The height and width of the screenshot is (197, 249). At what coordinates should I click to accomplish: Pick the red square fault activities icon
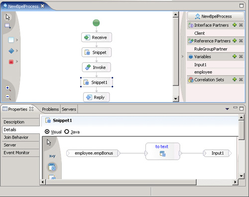click(11, 62)
